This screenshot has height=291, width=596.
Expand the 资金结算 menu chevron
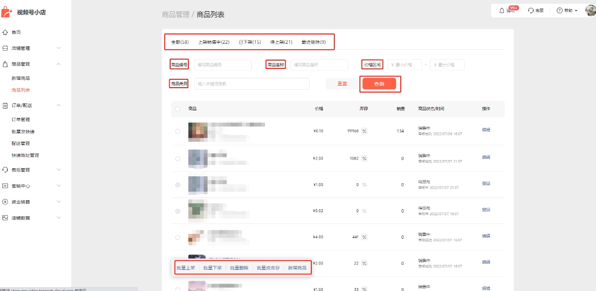click(59, 201)
